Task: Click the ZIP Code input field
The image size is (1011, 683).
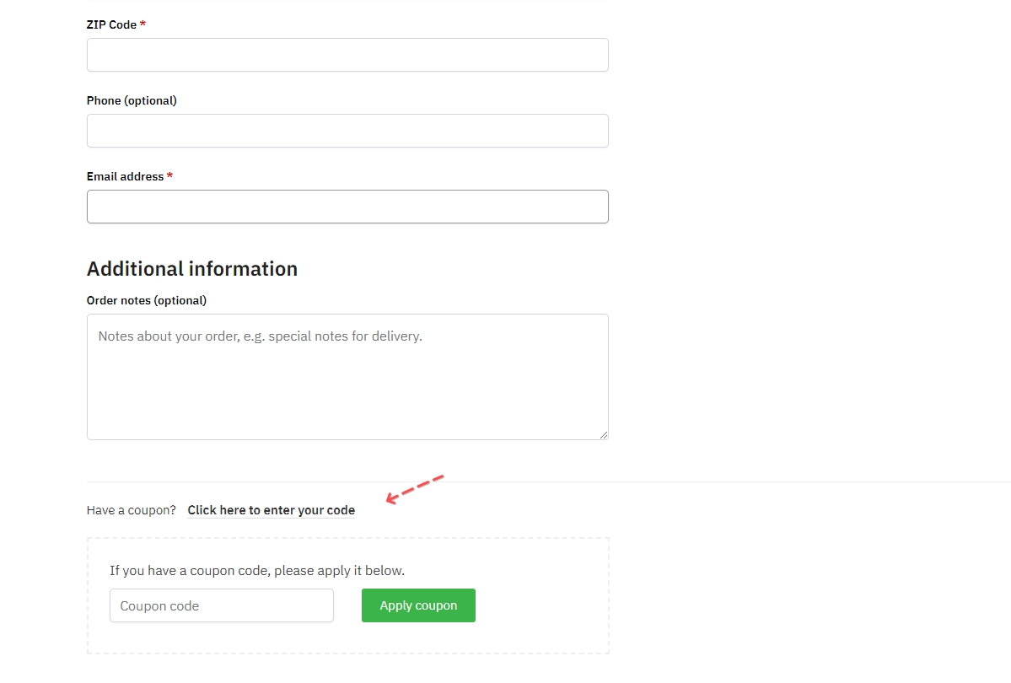Action: click(x=347, y=55)
